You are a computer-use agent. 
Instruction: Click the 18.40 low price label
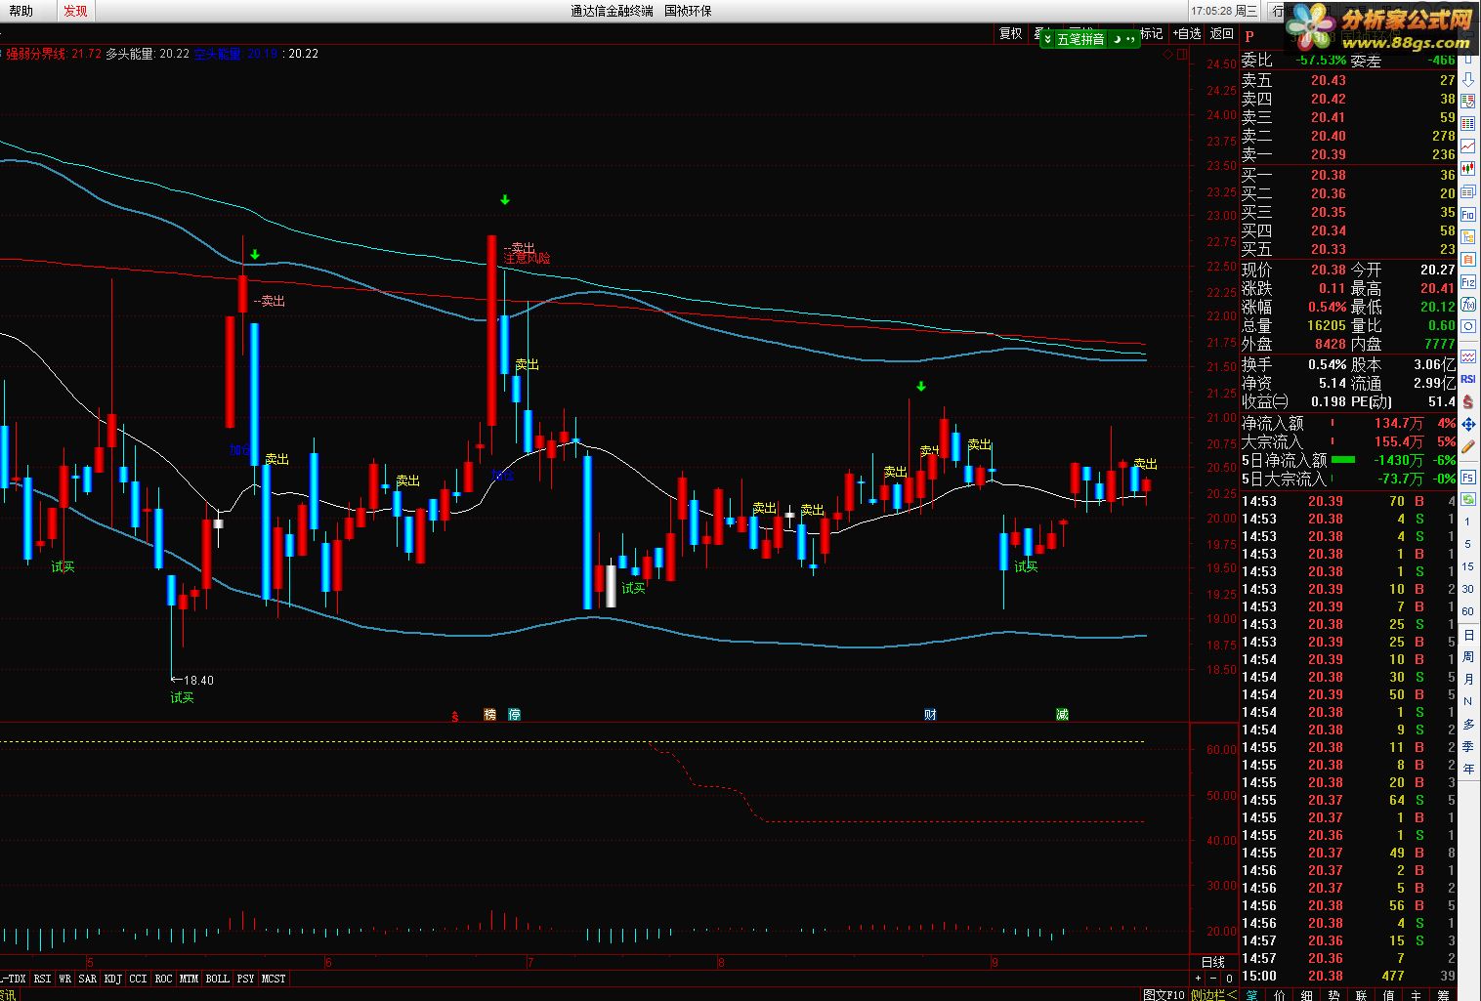(x=198, y=680)
